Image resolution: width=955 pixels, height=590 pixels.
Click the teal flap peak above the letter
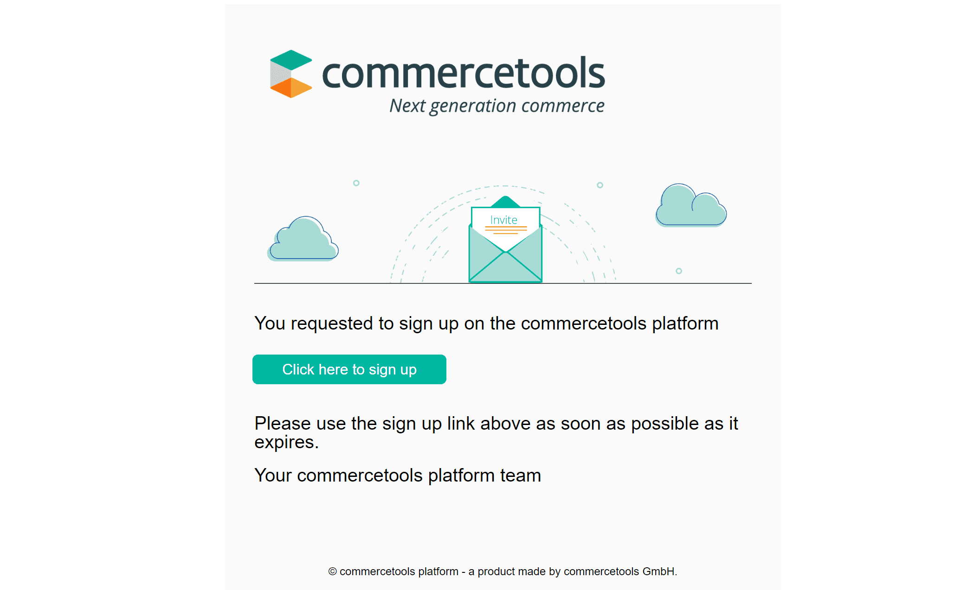[x=505, y=202]
